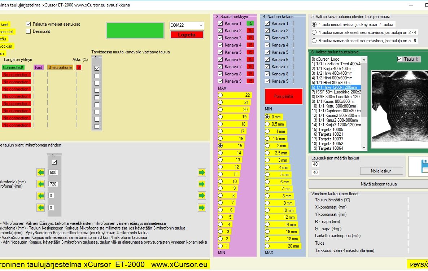Screen dimensions: 428x271
Task: Click the purple Fast label
Action: click(x=39, y=67)
